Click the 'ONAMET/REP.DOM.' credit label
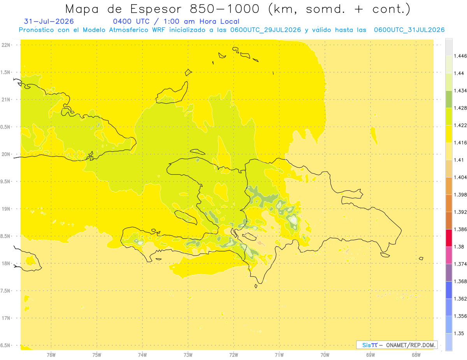The image size is (467, 360). (x=411, y=345)
